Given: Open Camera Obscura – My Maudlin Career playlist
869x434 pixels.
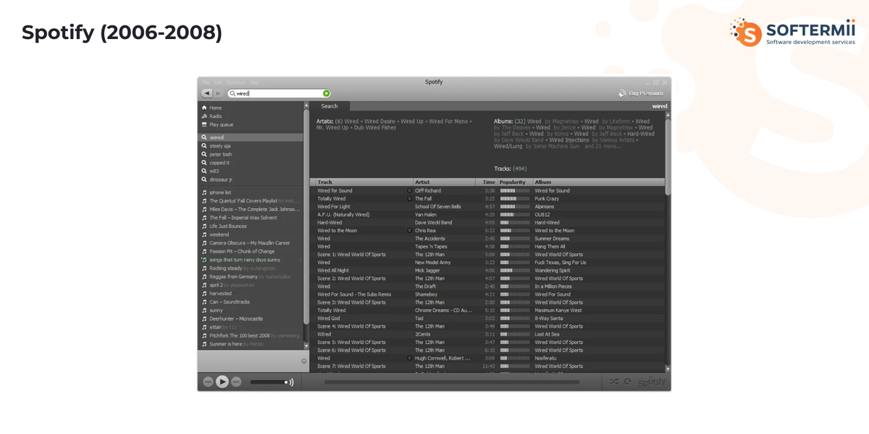Looking at the screenshot, I should coord(250,243).
